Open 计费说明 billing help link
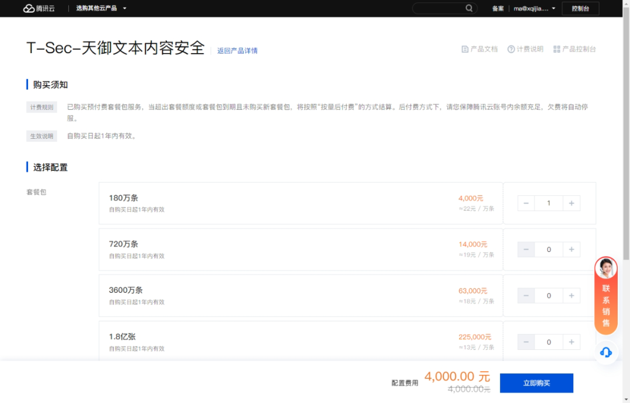630x403 pixels. tap(525, 49)
